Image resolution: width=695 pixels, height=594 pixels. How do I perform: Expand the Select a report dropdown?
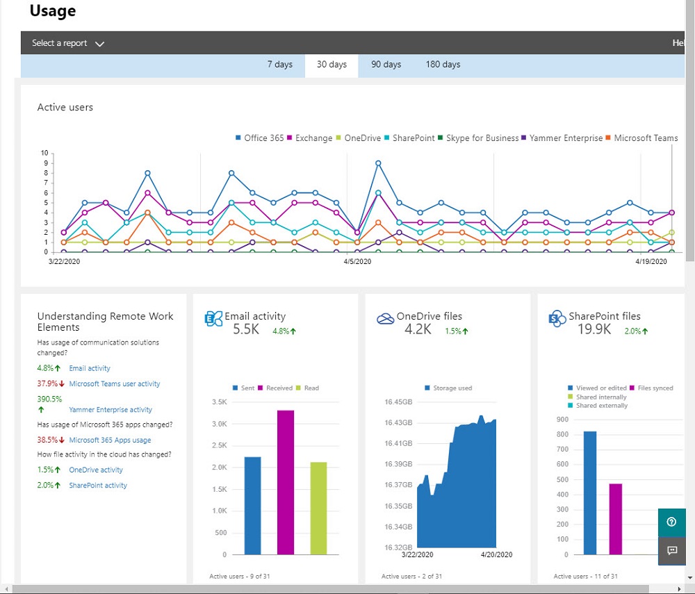[x=68, y=43]
